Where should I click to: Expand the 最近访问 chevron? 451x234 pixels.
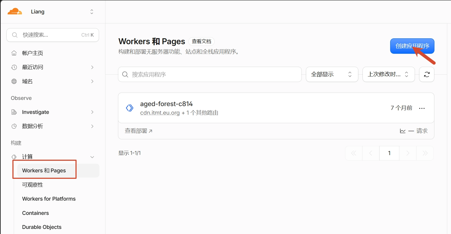tap(92, 67)
